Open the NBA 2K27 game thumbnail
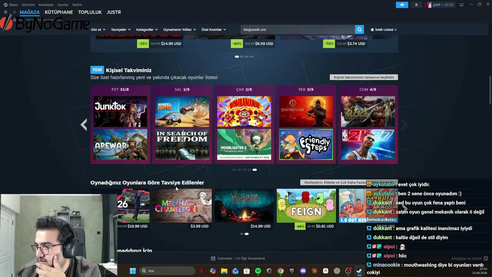Viewport: 492px width, 277px height. [x=368, y=144]
